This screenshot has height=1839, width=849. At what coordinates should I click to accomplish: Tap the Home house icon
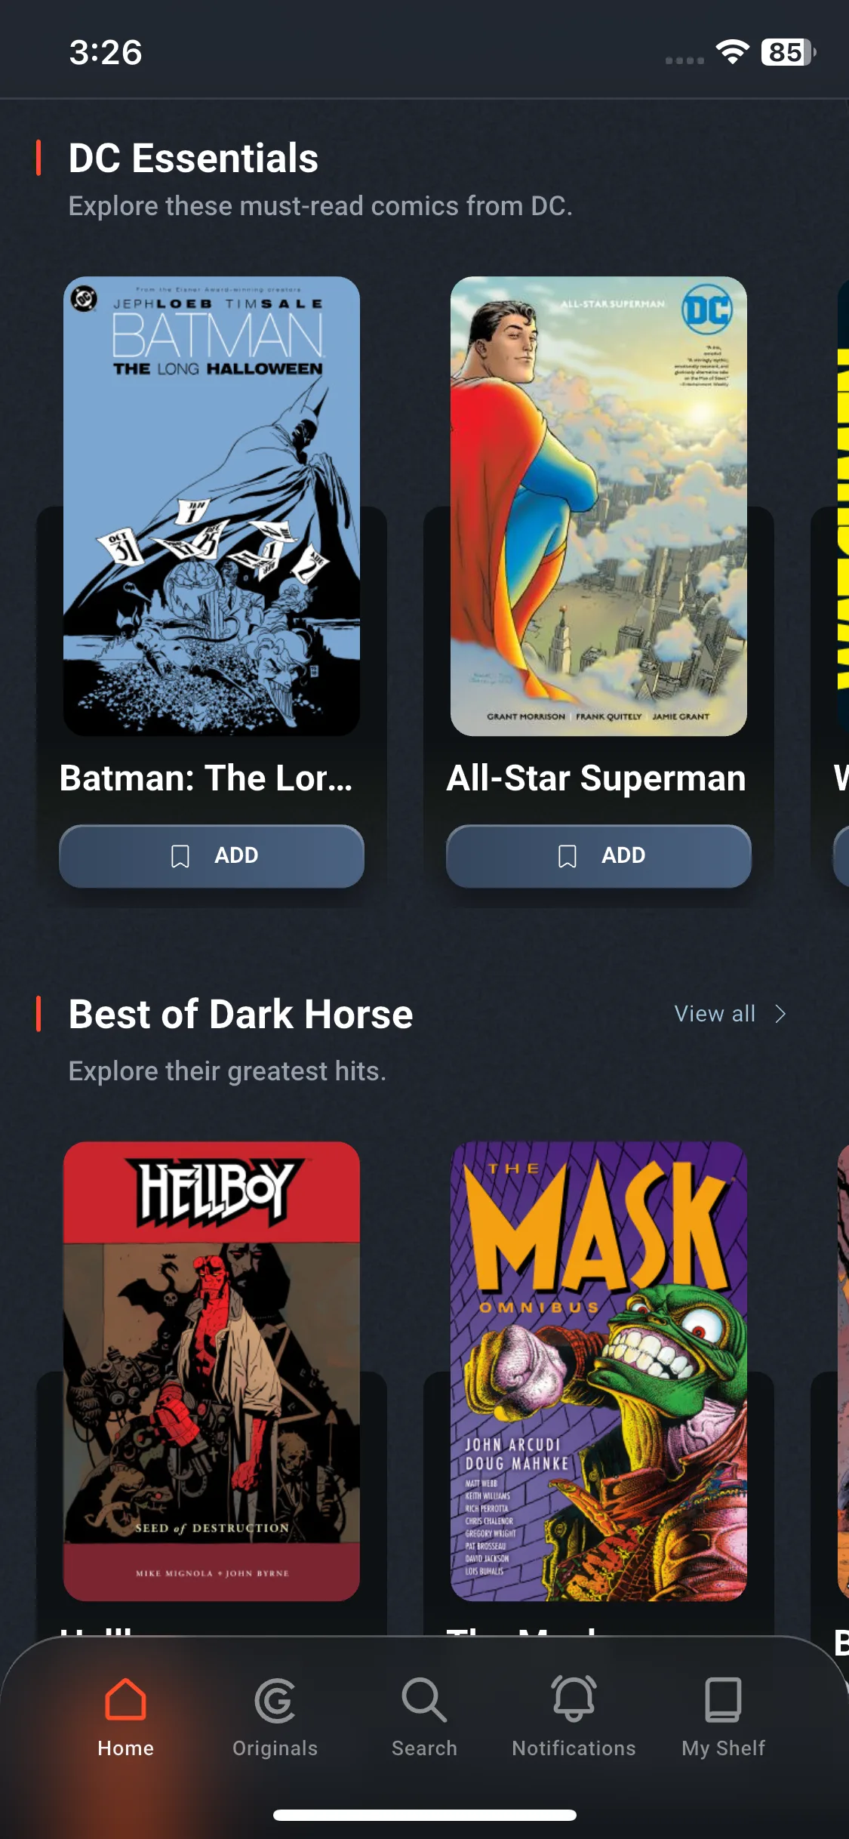point(125,1699)
